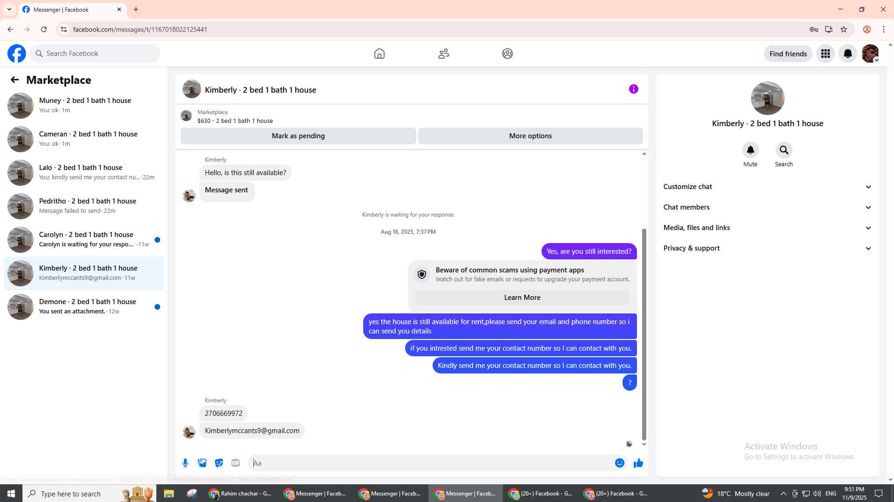Open Chrome's three-dot menu
This screenshot has width=894, height=502.
pyautogui.click(x=884, y=29)
